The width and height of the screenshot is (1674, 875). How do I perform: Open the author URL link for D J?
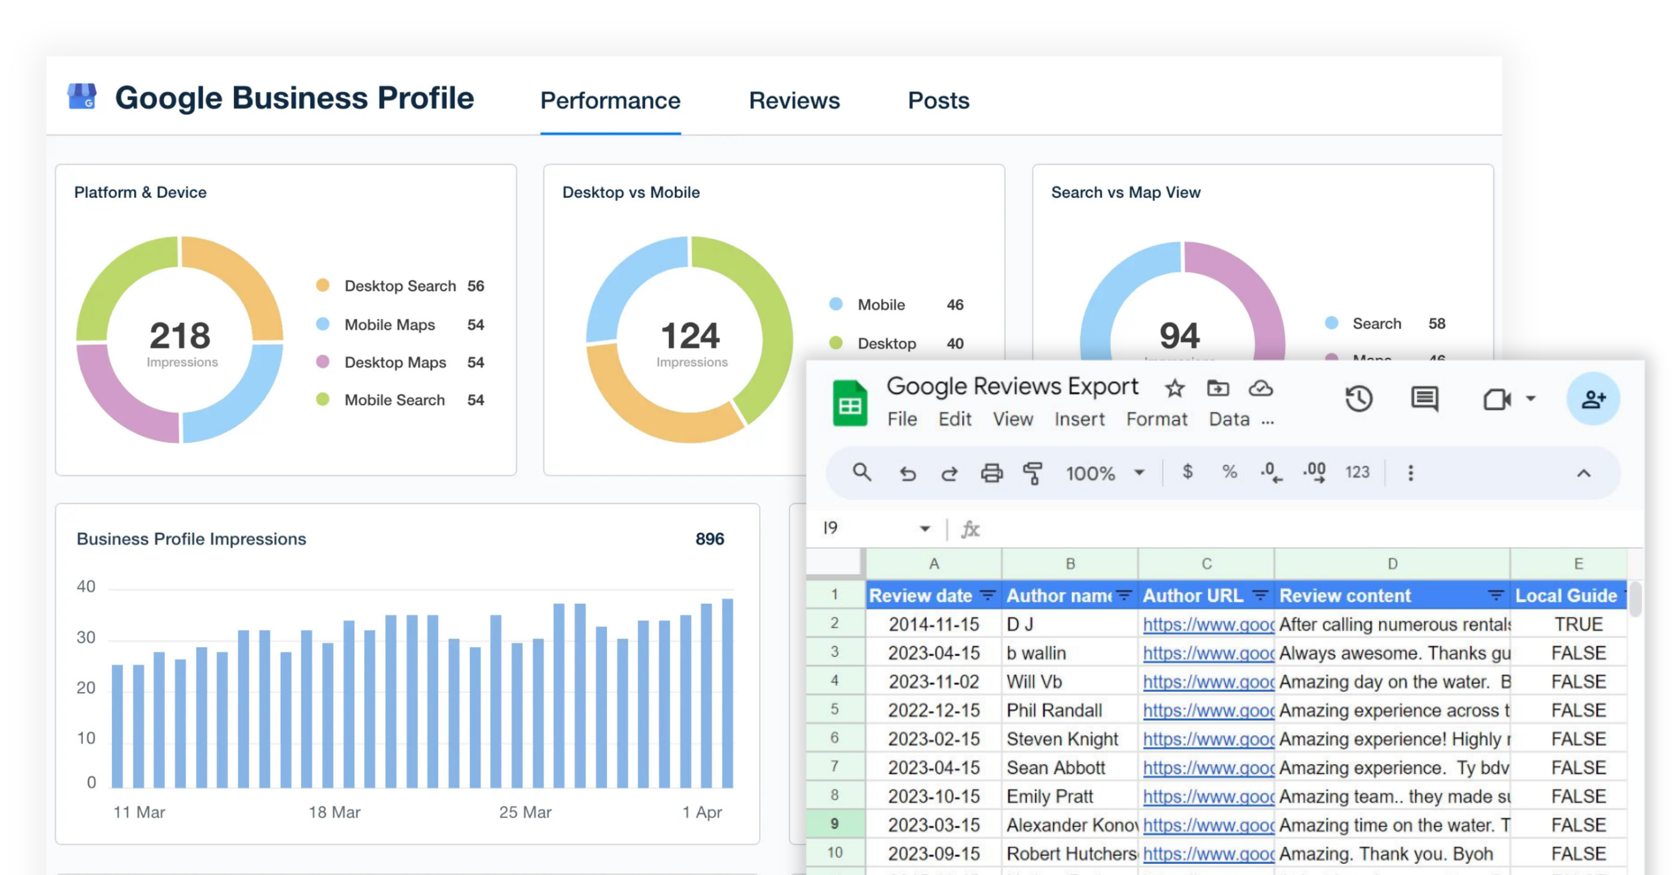pyautogui.click(x=1208, y=624)
